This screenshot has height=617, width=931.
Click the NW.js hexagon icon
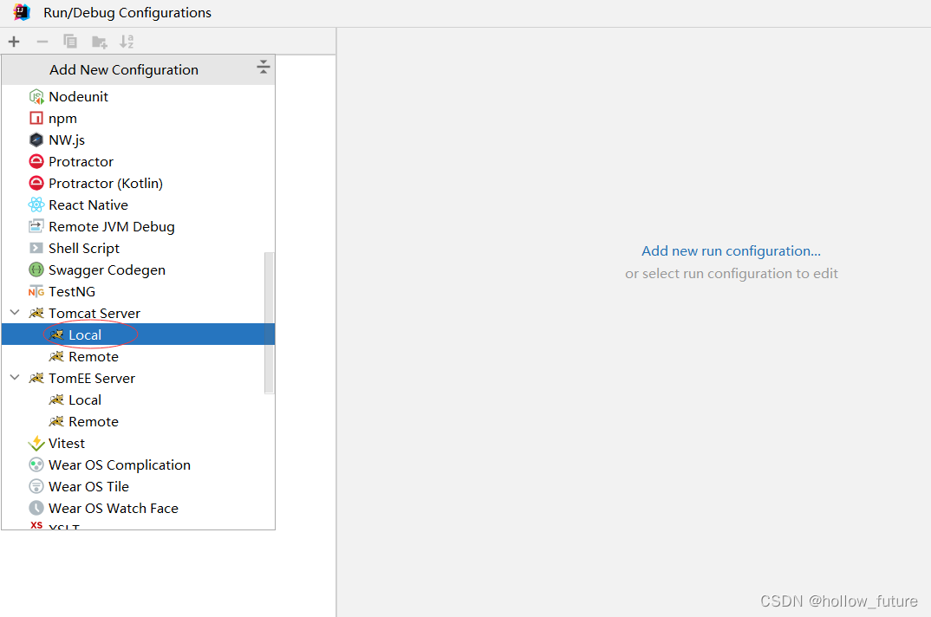[x=36, y=140]
